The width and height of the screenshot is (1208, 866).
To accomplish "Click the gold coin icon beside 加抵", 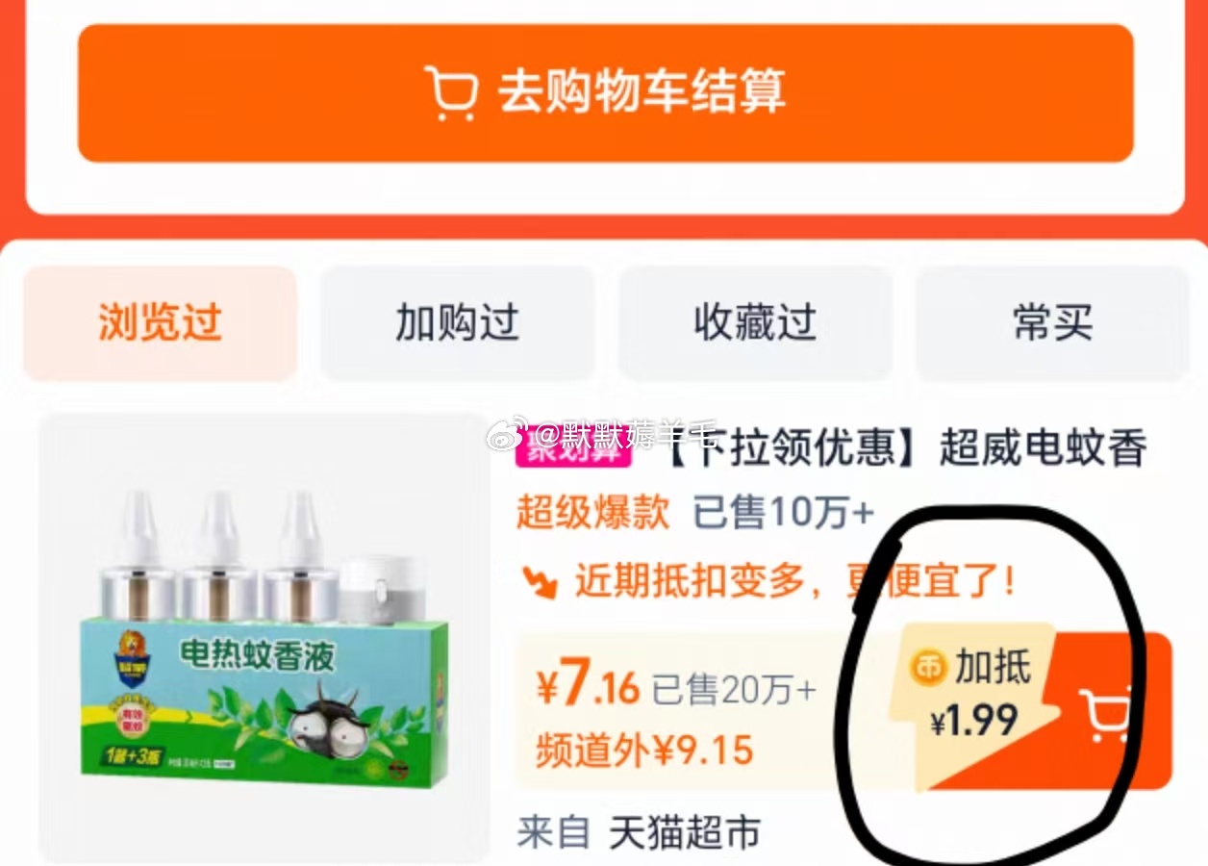I will [929, 668].
